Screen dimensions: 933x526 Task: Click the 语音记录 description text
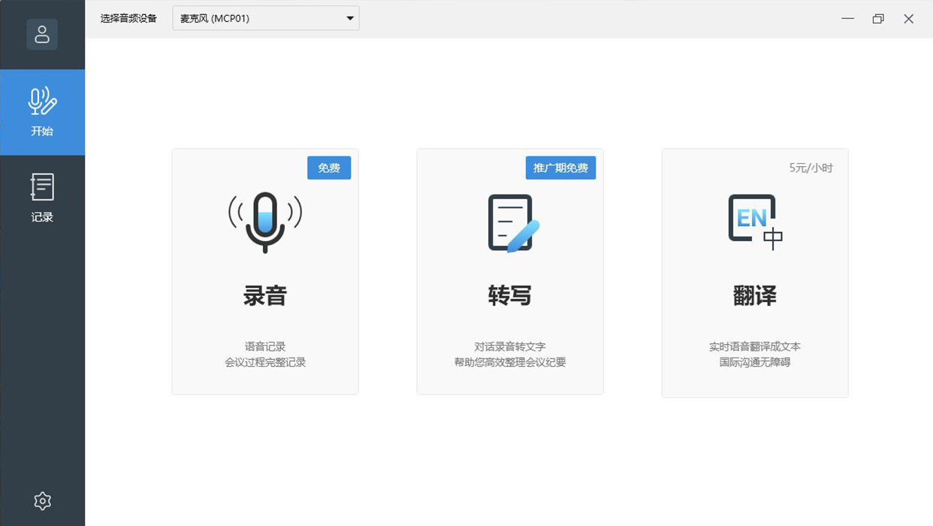pos(265,346)
